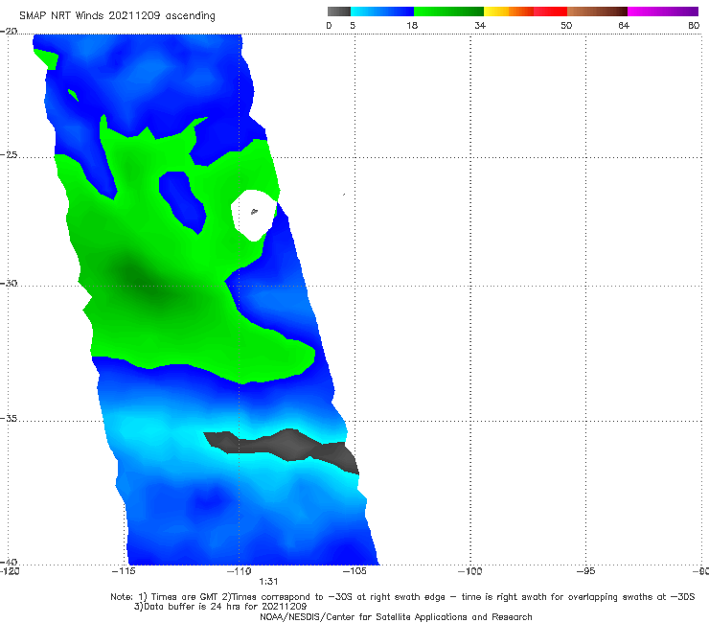Click the title text 'SMAP NRT Winds 20211209 ascending'

pyautogui.click(x=117, y=16)
